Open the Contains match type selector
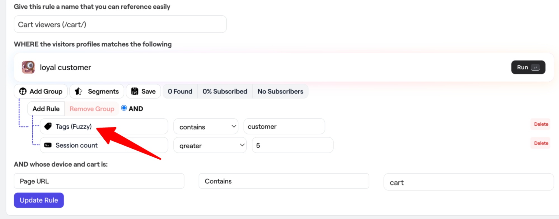The width and height of the screenshot is (559, 219). coord(284,181)
